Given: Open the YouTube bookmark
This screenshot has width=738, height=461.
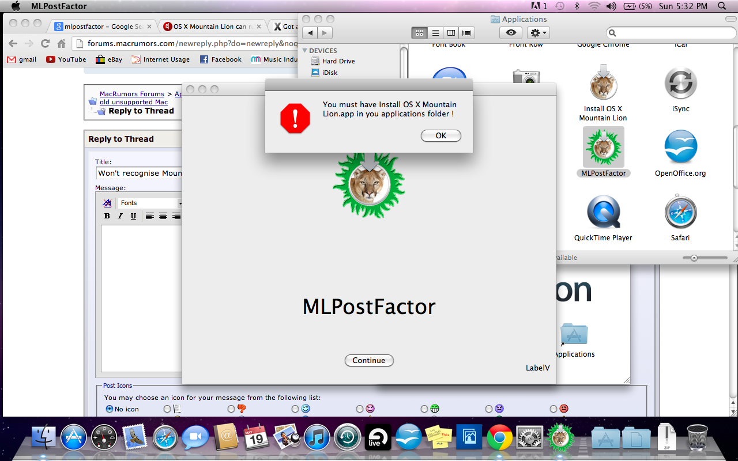Looking at the screenshot, I should coord(66,59).
